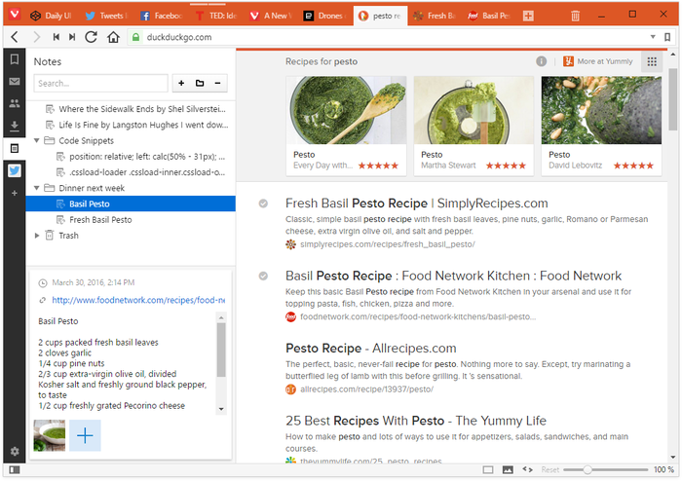
Task: Open Basil Pesto Recipe Food Network result
Action: 453,276
